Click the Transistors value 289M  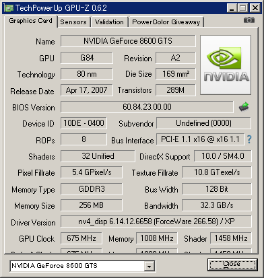[175, 90]
